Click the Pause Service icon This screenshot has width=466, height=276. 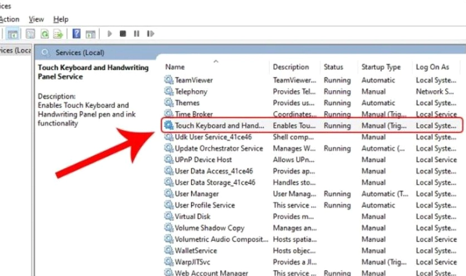point(137,33)
